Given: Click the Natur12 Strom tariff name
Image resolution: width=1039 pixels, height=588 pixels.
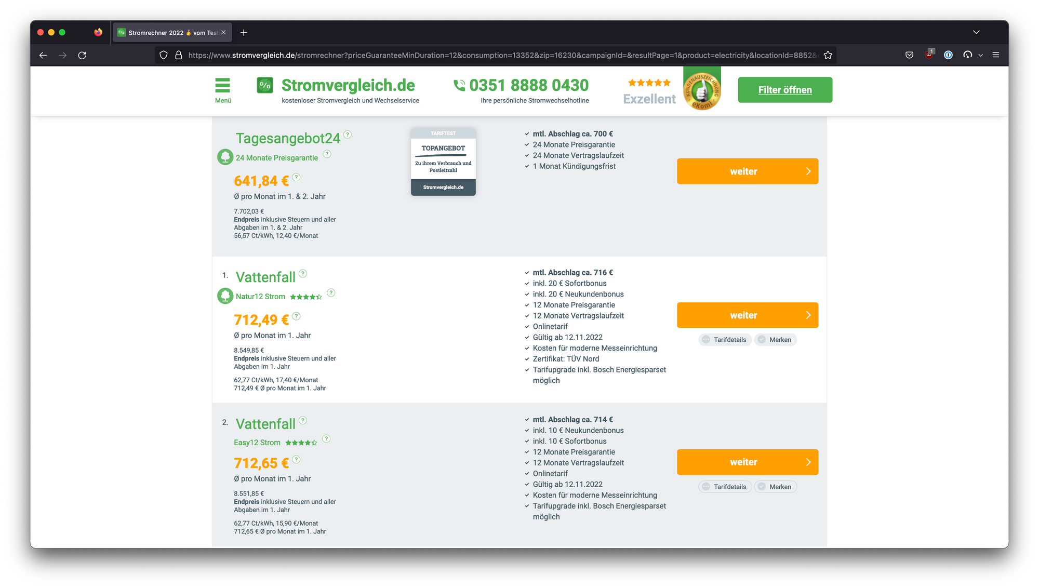Looking at the screenshot, I should click(x=260, y=297).
